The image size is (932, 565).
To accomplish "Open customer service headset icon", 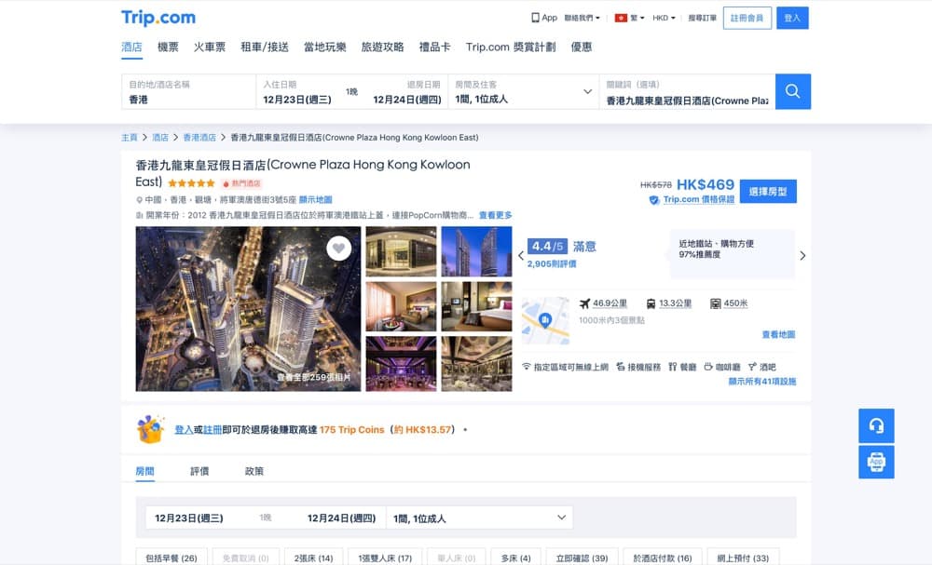I will (876, 425).
